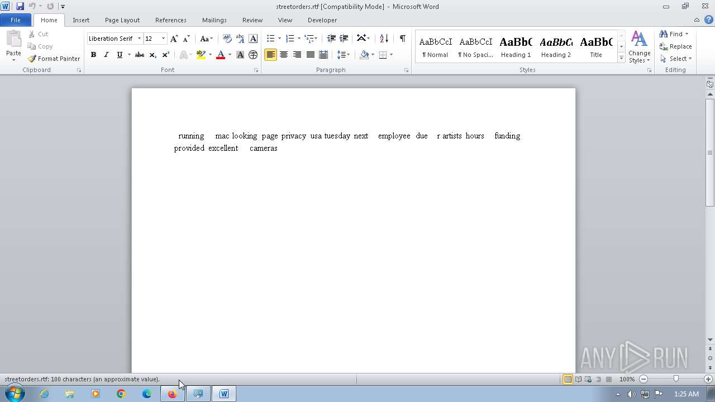Click the Sort icon

(384, 39)
